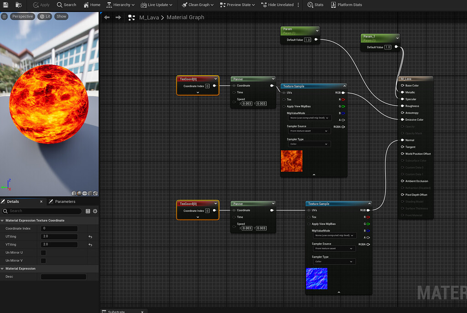Viewport: 467px width, 313px height.
Task: Click the back navigation arrow in graph
Action: tap(107, 17)
